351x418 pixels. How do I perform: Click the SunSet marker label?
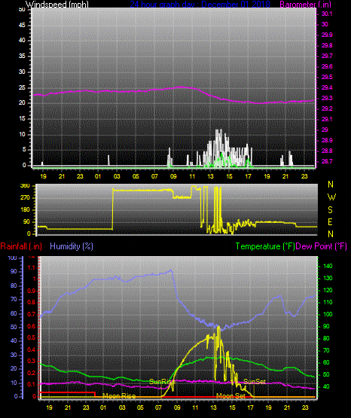255,382
